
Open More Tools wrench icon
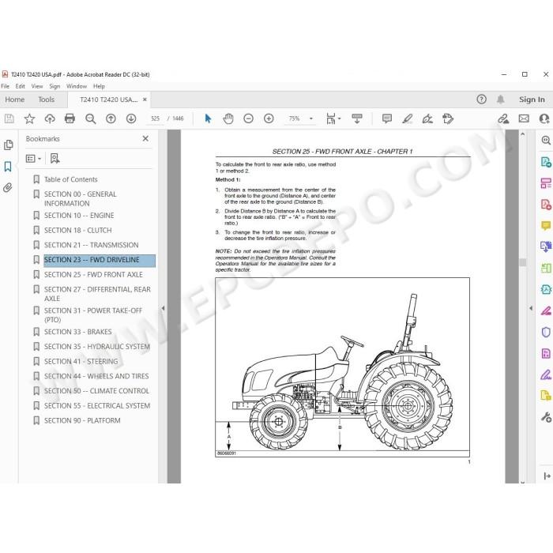[546, 417]
